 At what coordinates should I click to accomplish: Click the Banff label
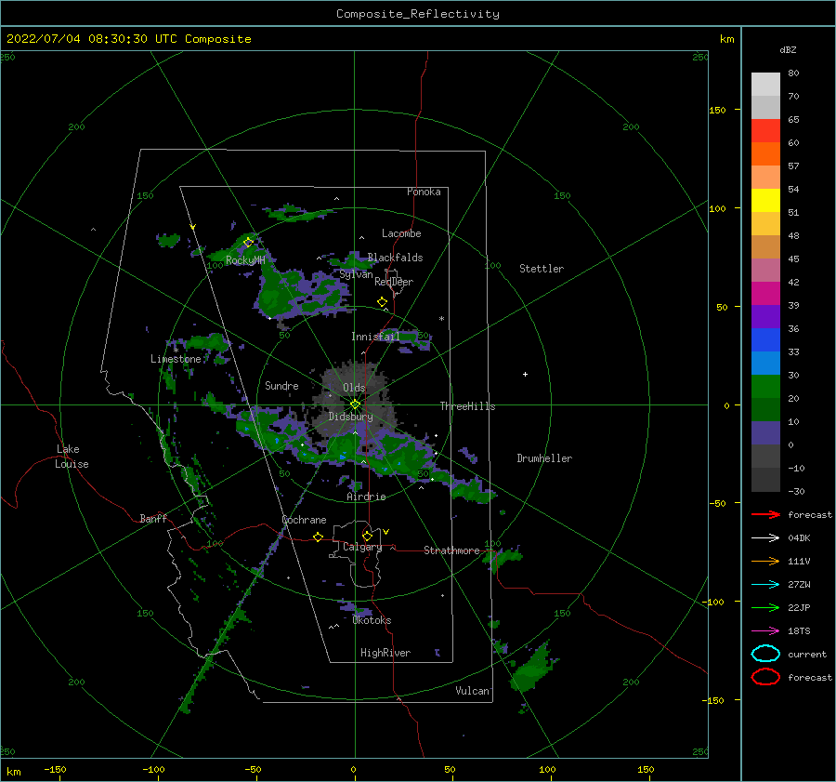[x=153, y=518]
